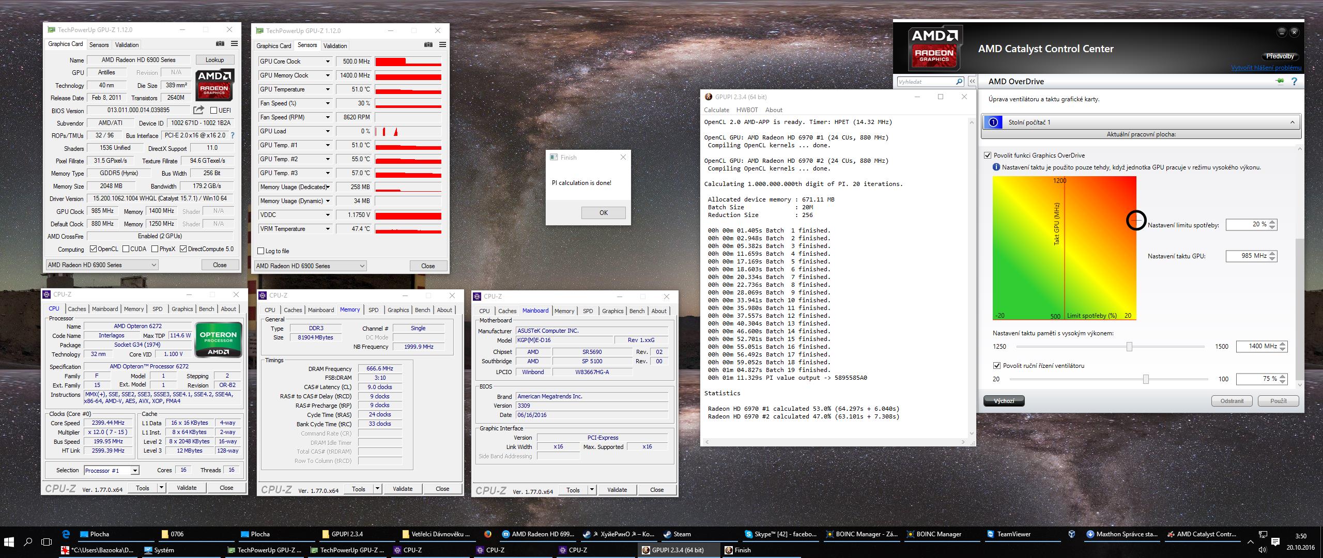Open Calculate menu in GPUPI
This screenshot has height=558, width=1323.
[716, 110]
